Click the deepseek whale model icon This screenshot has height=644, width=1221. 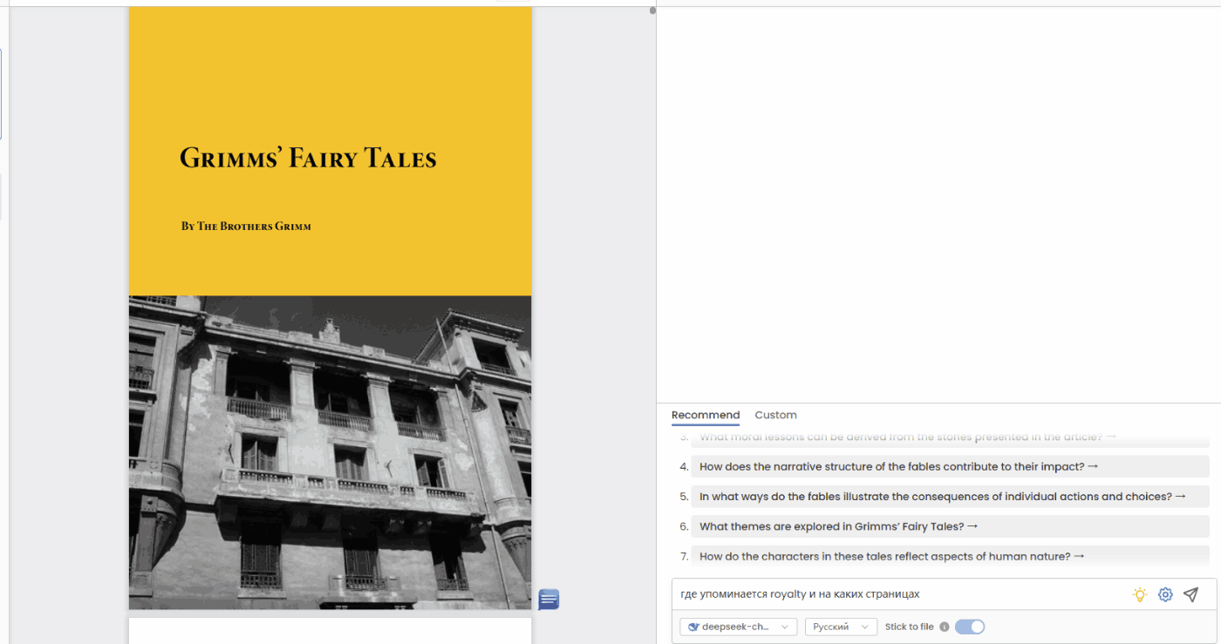pos(693,627)
